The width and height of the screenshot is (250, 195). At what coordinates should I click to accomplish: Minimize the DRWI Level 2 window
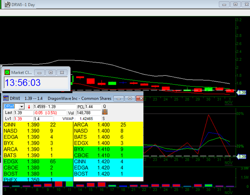(x=119, y=98)
